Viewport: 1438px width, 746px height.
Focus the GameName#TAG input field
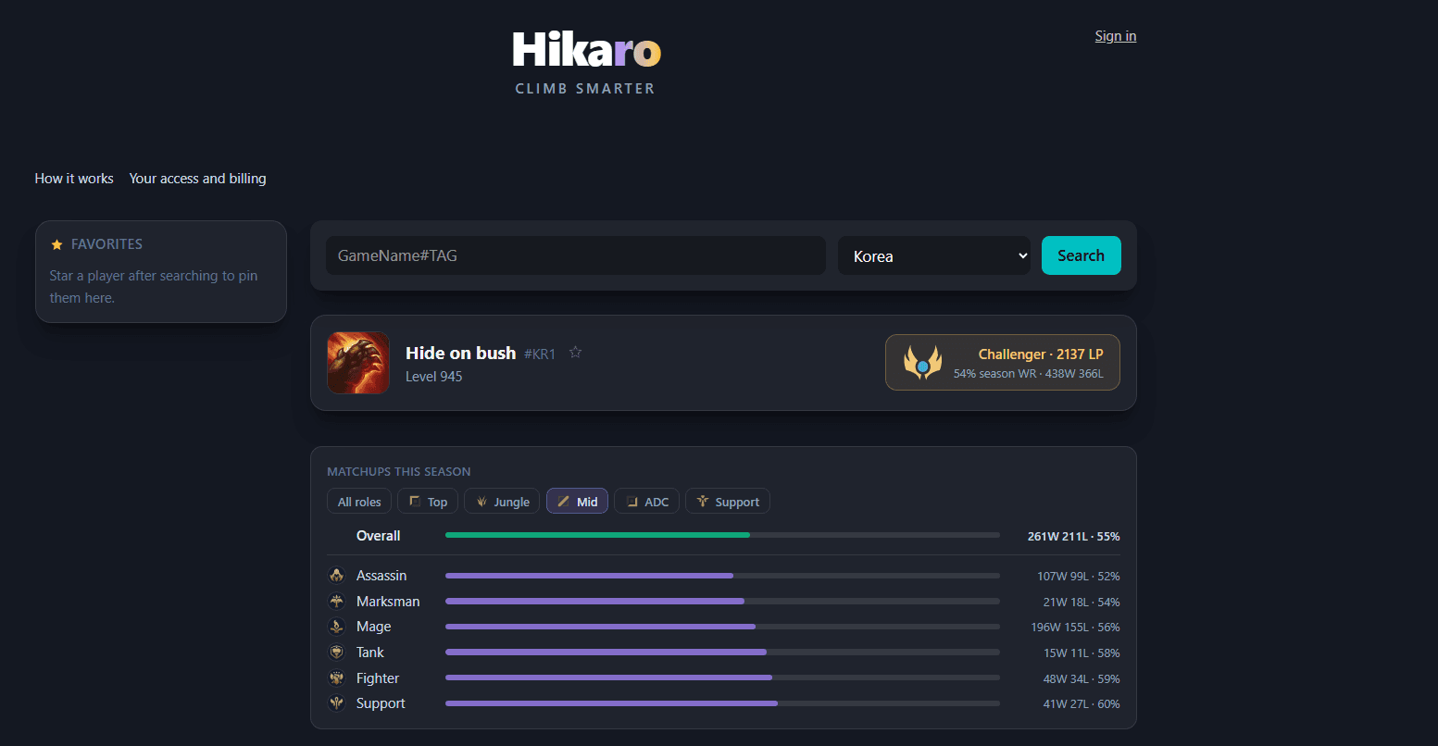pyautogui.click(x=575, y=255)
